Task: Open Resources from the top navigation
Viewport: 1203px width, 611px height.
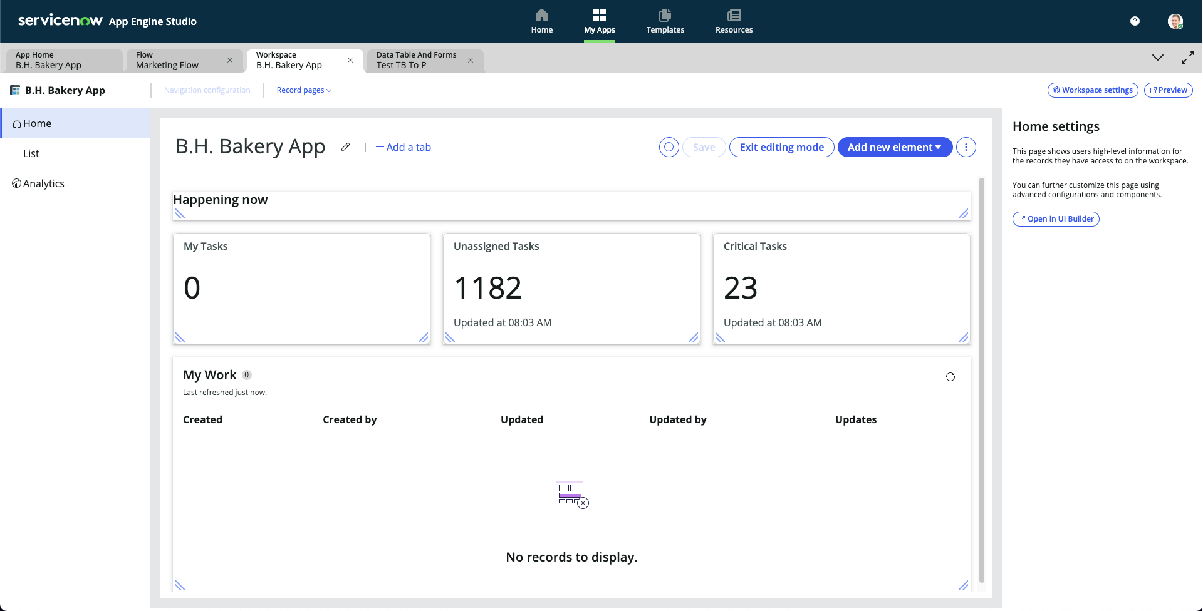Action: tap(734, 21)
